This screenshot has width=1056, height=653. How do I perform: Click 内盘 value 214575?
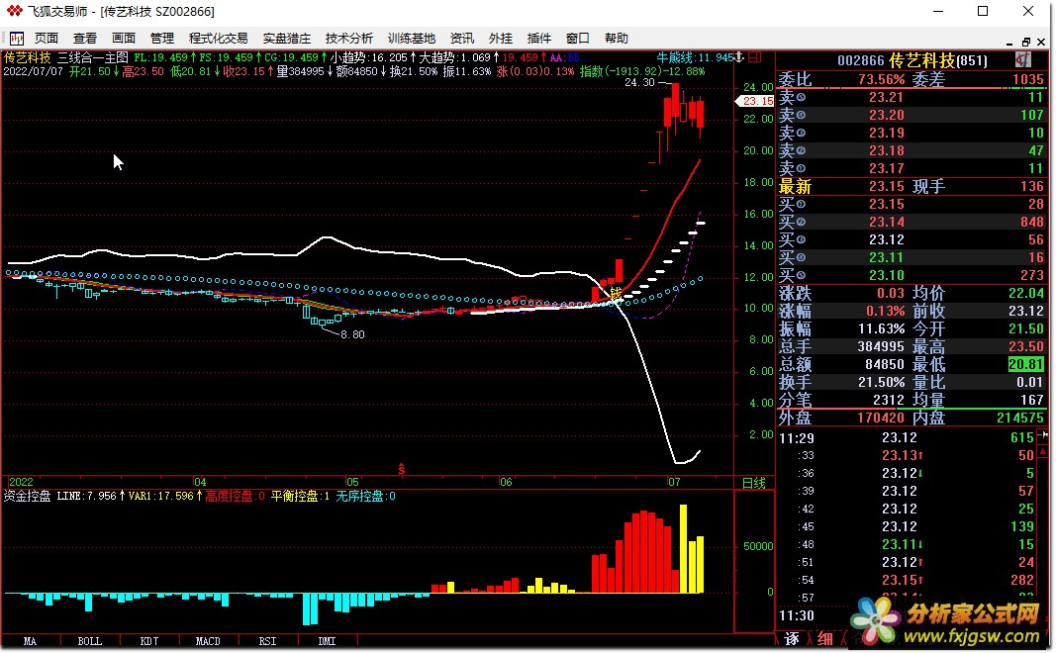(1019, 418)
